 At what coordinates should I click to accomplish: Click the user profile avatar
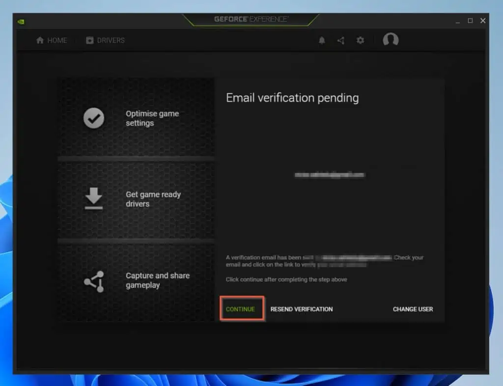[x=390, y=40]
